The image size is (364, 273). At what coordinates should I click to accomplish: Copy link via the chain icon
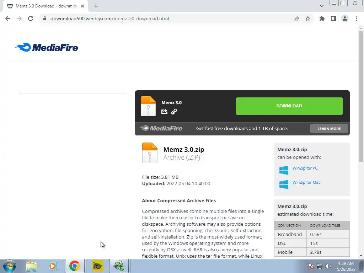pyautogui.click(x=174, y=112)
